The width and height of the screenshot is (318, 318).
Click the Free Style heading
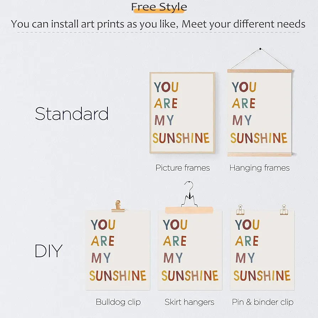[159, 7]
